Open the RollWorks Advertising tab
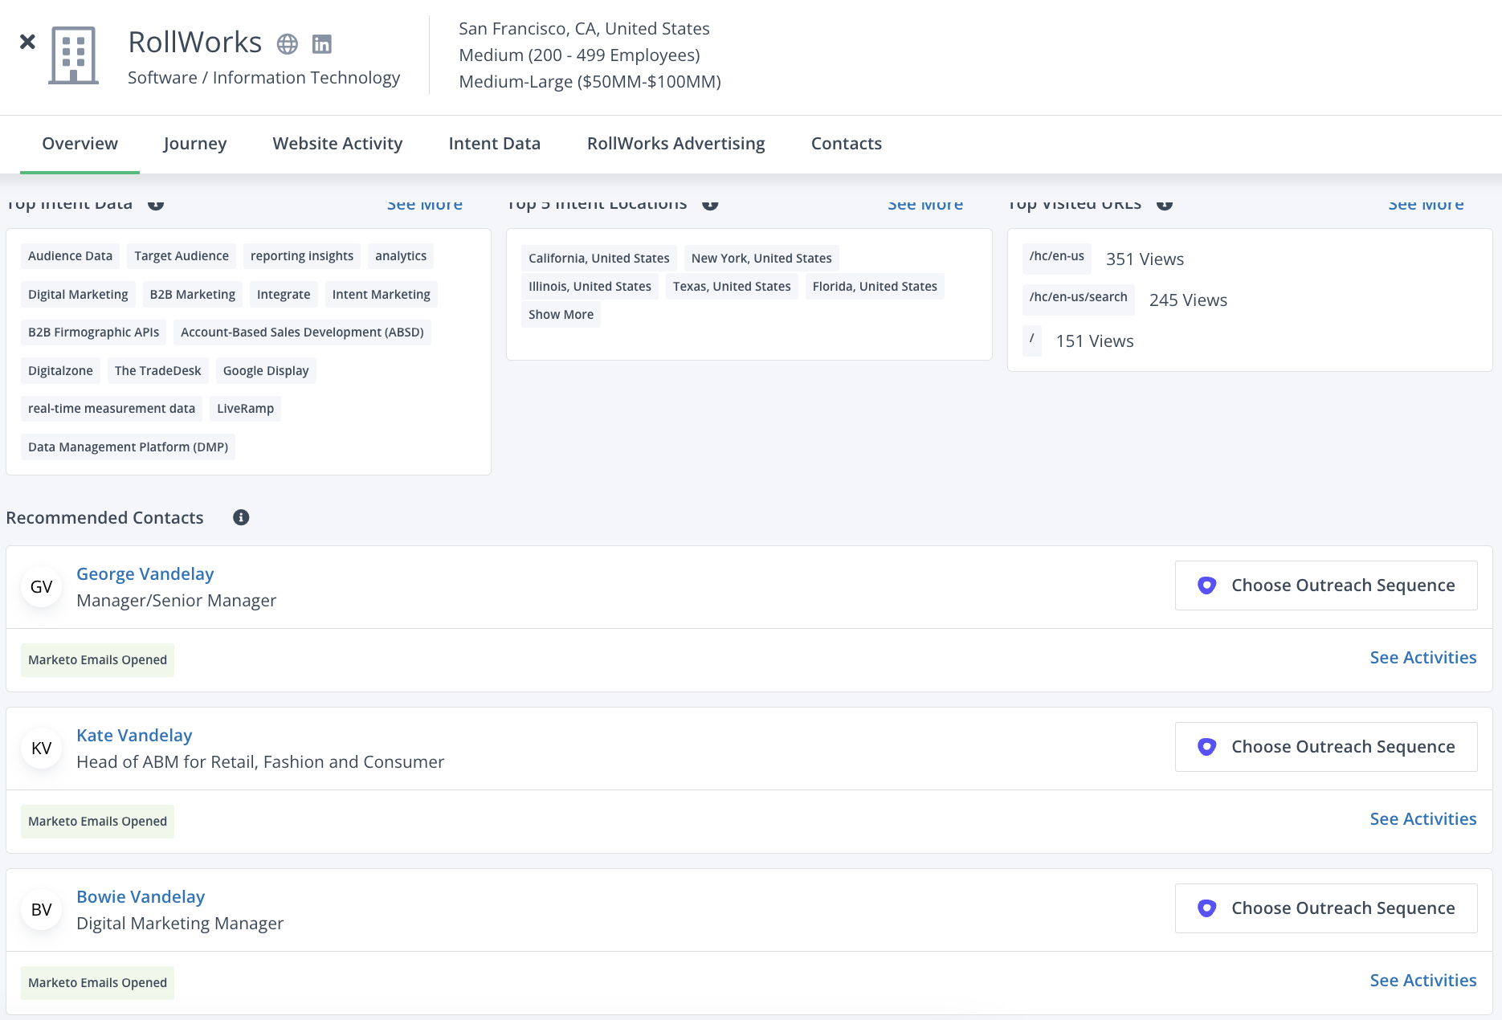Image resolution: width=1502 pixels, height=1020 pixels. click(x=675, y=144)
